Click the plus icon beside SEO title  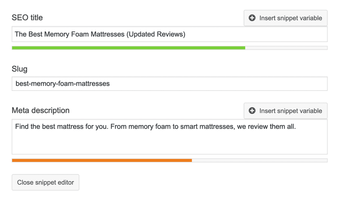[252, 18]
